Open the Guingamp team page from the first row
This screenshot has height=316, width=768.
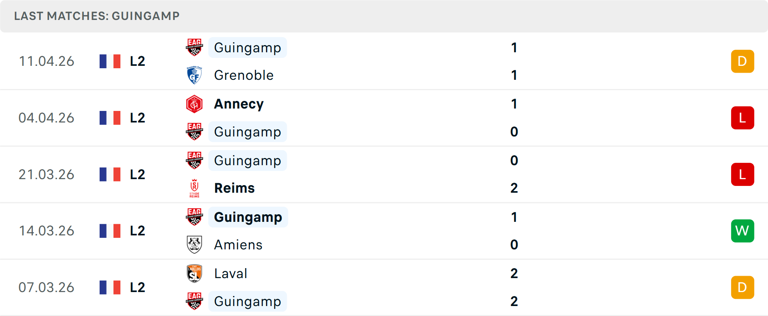(x=248, y=47)
